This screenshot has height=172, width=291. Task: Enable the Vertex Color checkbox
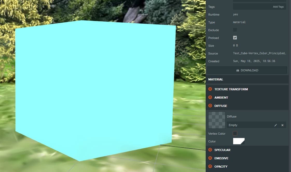pyautogui.click(x=235, y=133)
